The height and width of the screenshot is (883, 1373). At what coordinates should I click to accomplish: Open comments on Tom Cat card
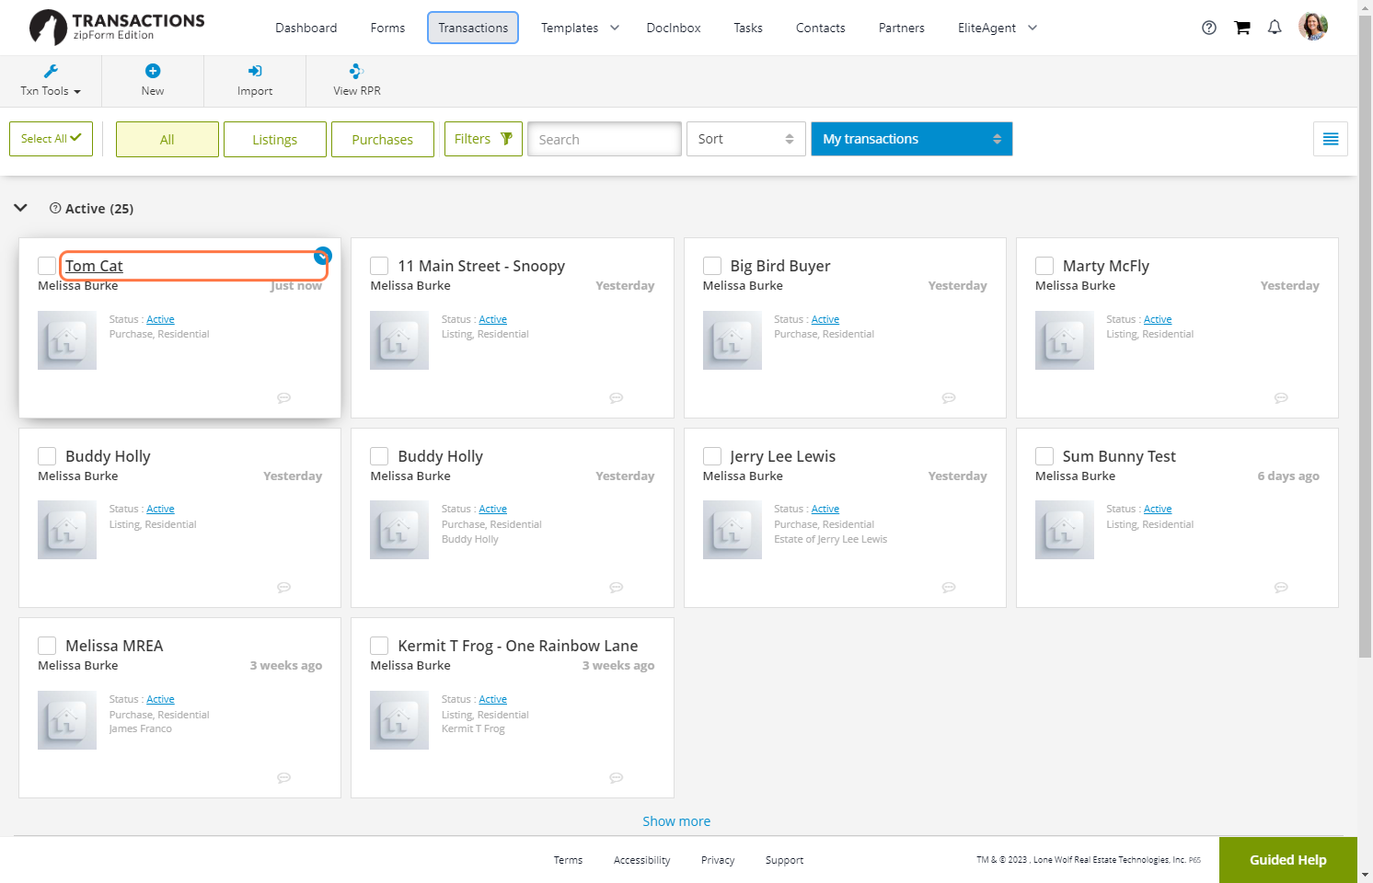click(284, 397)
